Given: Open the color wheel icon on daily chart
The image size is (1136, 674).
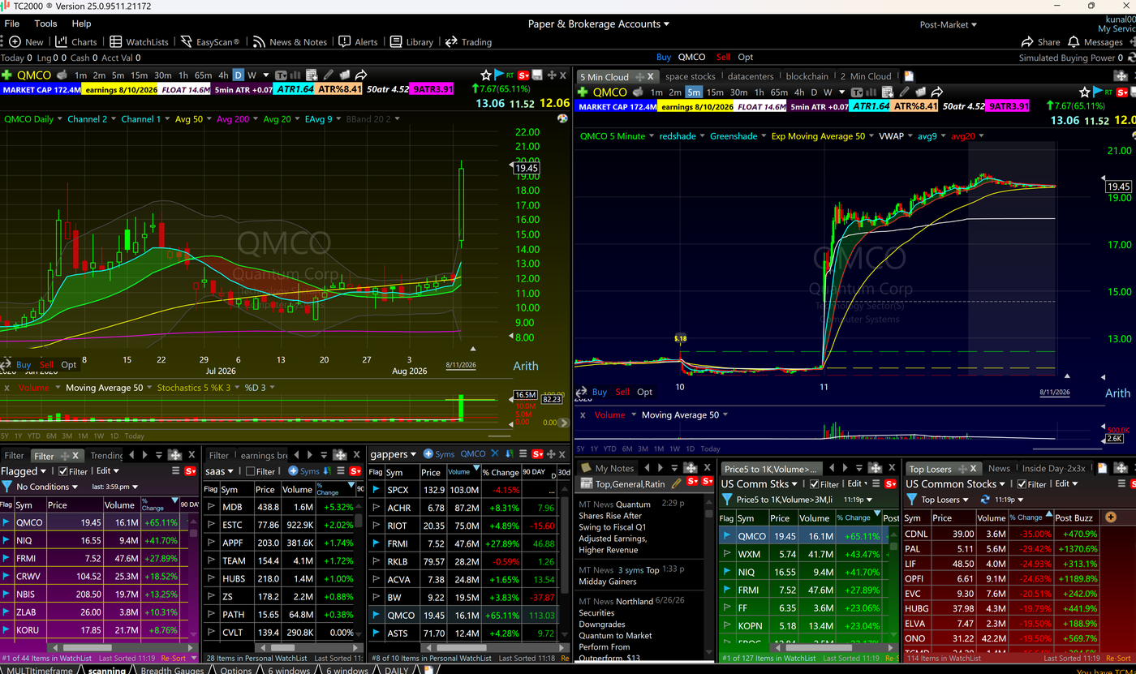Looking at the screenshot, I should pyautogui.click(x=563, y=118).
